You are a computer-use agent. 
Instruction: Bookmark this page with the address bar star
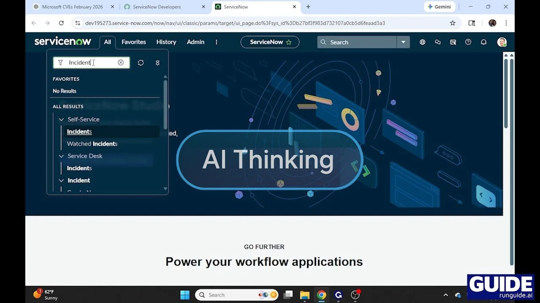coord(453,23)
